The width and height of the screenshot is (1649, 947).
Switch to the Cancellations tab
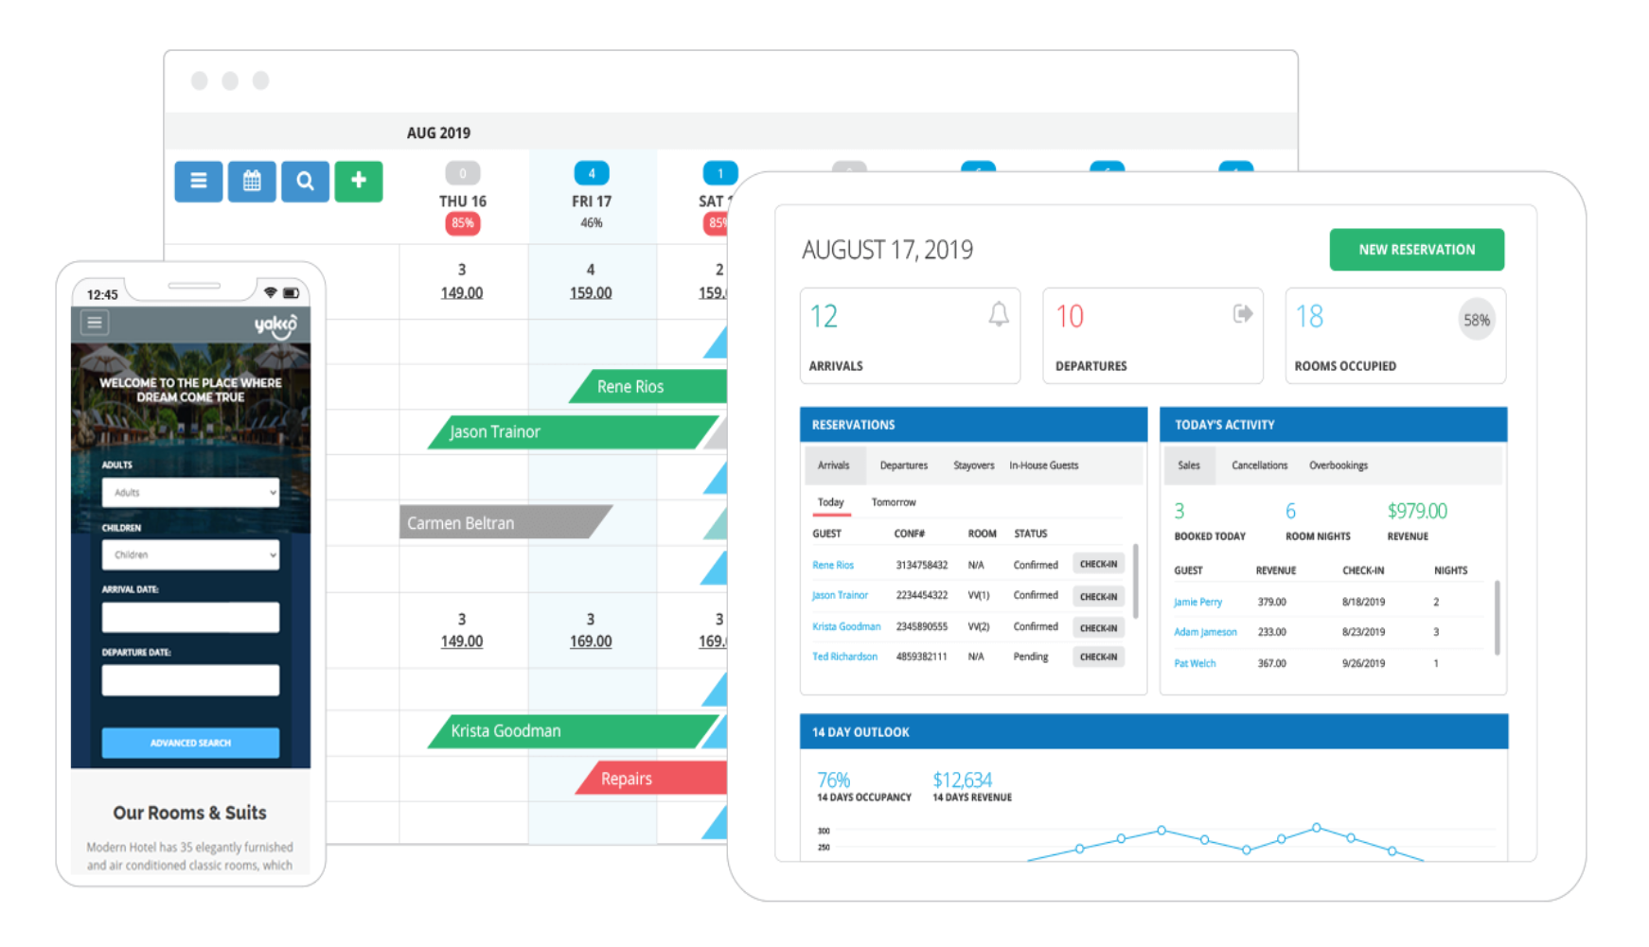[x=1259, y=465]
